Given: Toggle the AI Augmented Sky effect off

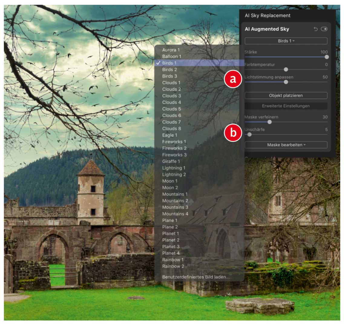Looking at the screenshot, I should point(324,29).
